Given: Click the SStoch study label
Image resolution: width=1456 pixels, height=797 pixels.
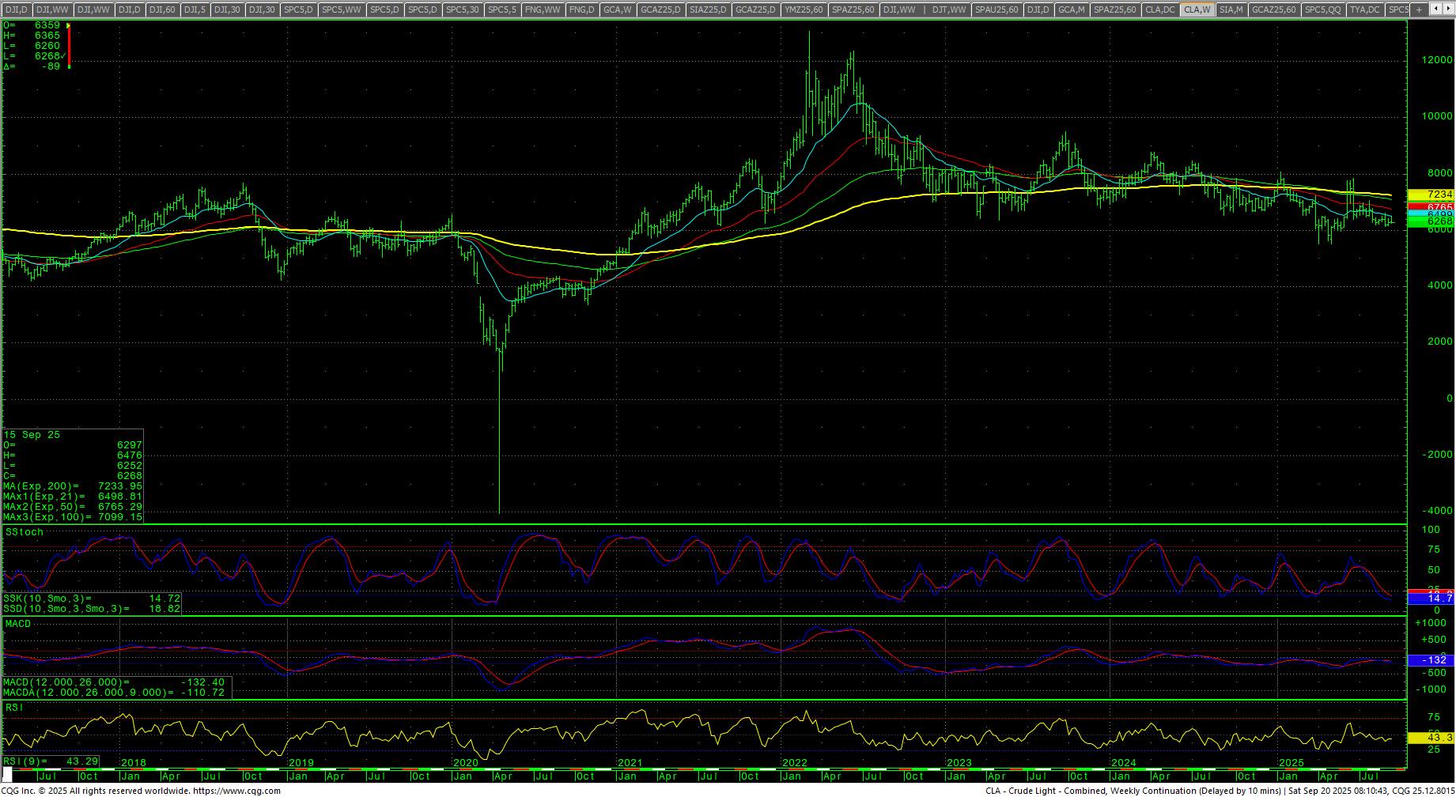Looking at the screenshot, I should [x=25, y=532].
